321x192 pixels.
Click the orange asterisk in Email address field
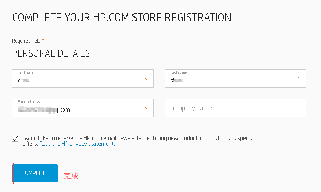(146, 108)
